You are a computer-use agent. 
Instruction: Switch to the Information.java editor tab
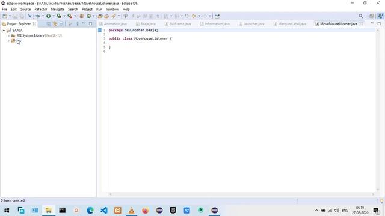(x=215, y=24)
